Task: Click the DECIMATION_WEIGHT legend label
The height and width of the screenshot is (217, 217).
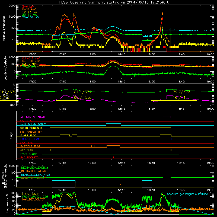Action: [34, 171]
